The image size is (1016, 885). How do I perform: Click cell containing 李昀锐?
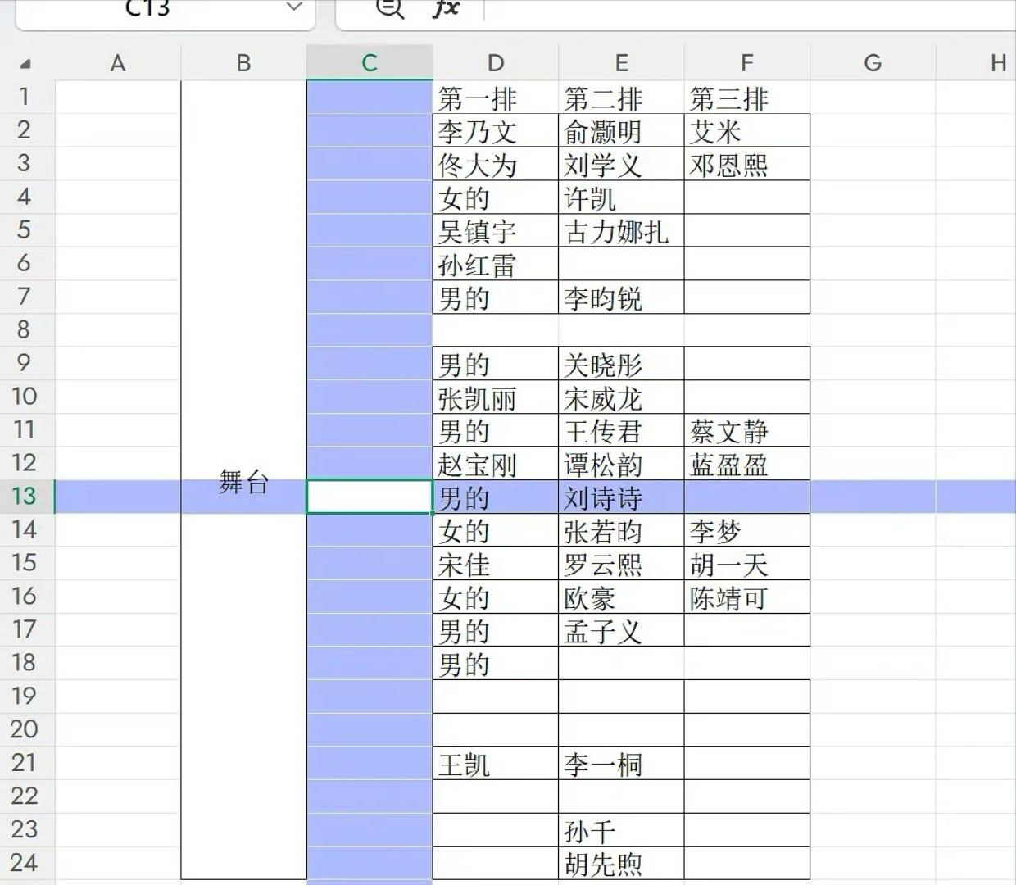pos(621,297)
